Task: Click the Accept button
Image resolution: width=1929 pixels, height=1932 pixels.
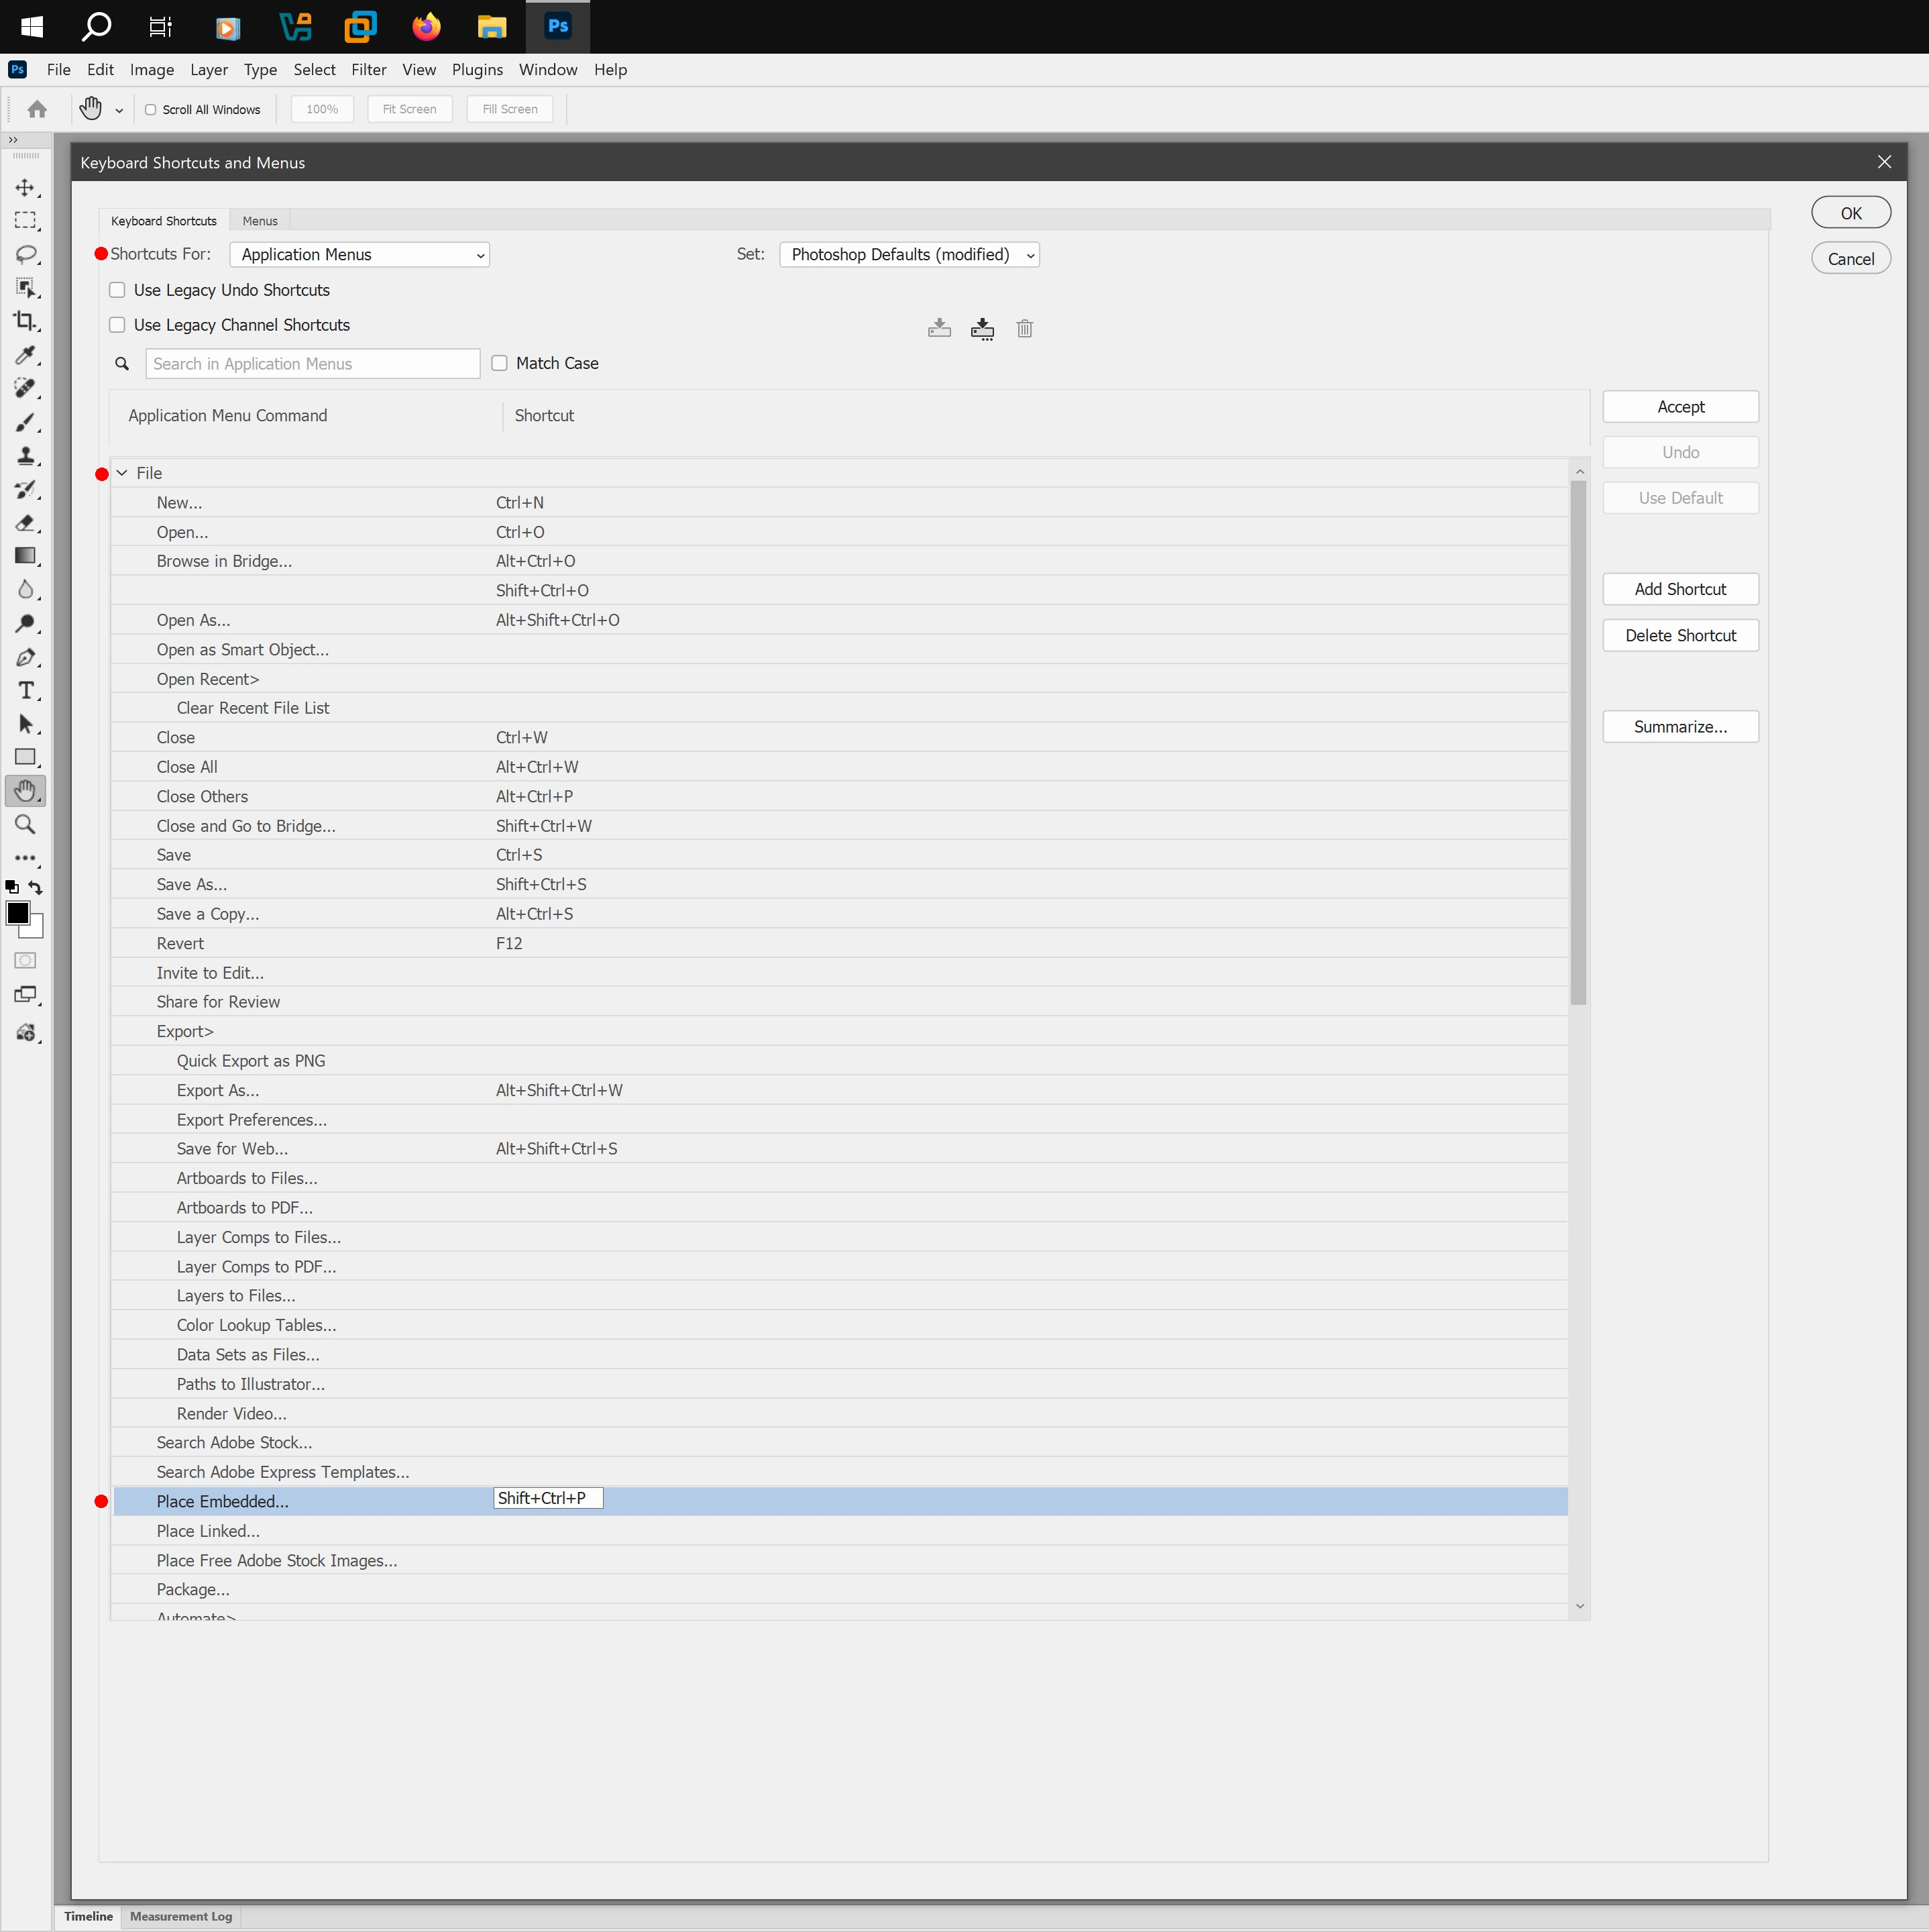Action: pos(1680,407)
